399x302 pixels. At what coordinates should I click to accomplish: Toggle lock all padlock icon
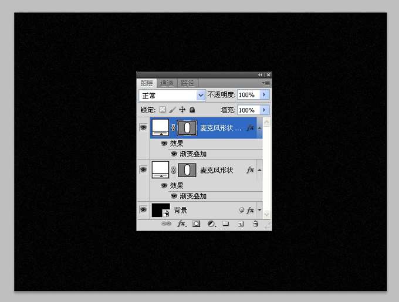tap(192, 110)
